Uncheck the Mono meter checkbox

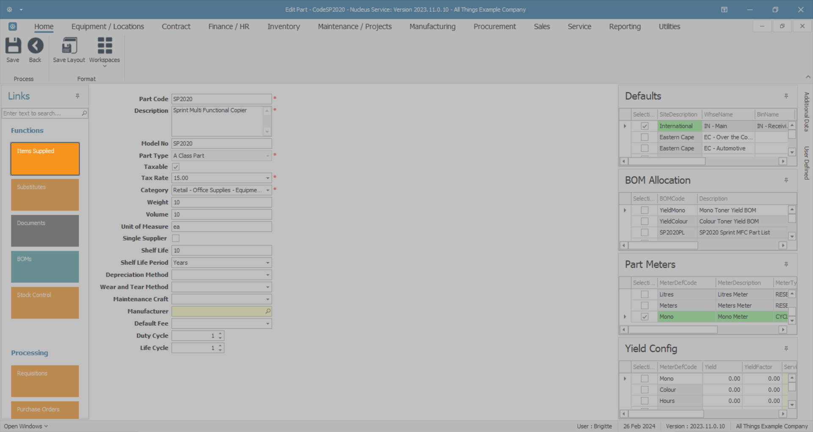644,317
